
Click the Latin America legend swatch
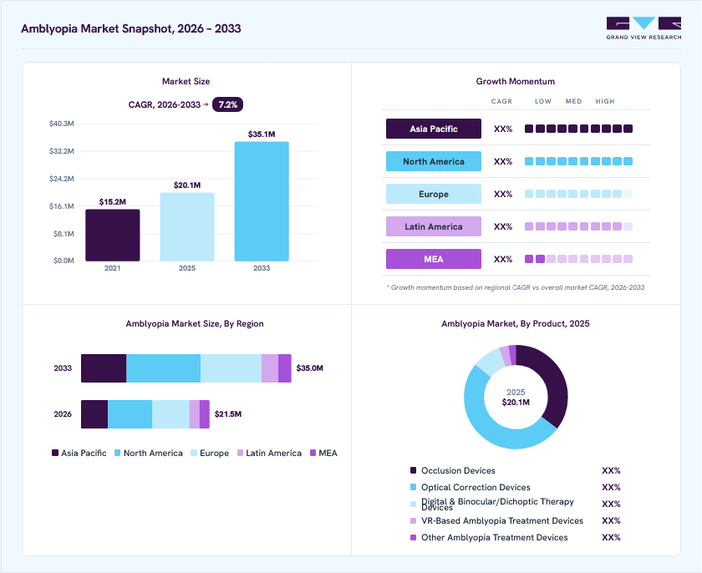click(x=240, y=453)
